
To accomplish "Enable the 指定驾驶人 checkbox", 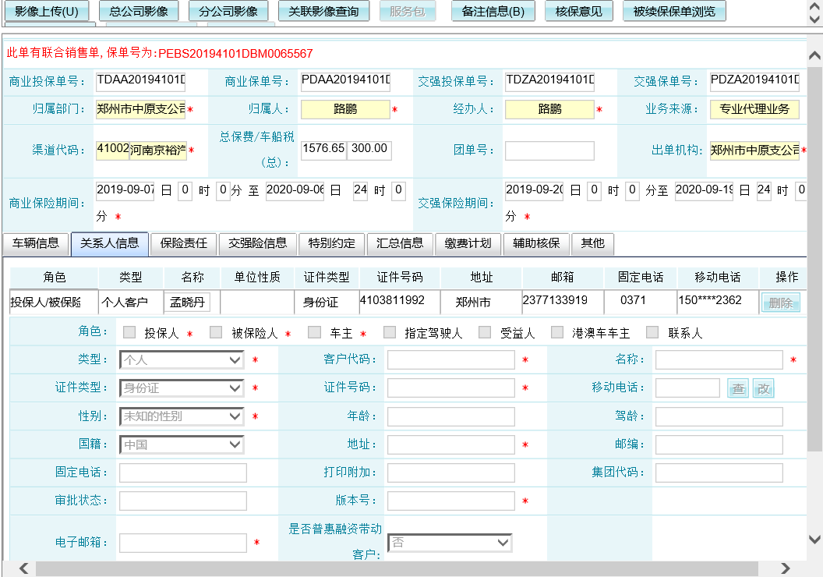I will 390,332.
